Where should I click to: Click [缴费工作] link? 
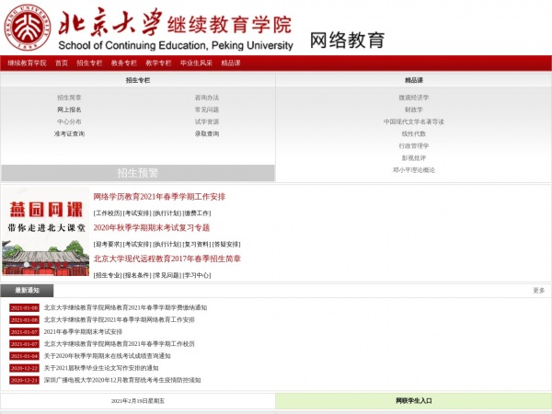[197, 213]
